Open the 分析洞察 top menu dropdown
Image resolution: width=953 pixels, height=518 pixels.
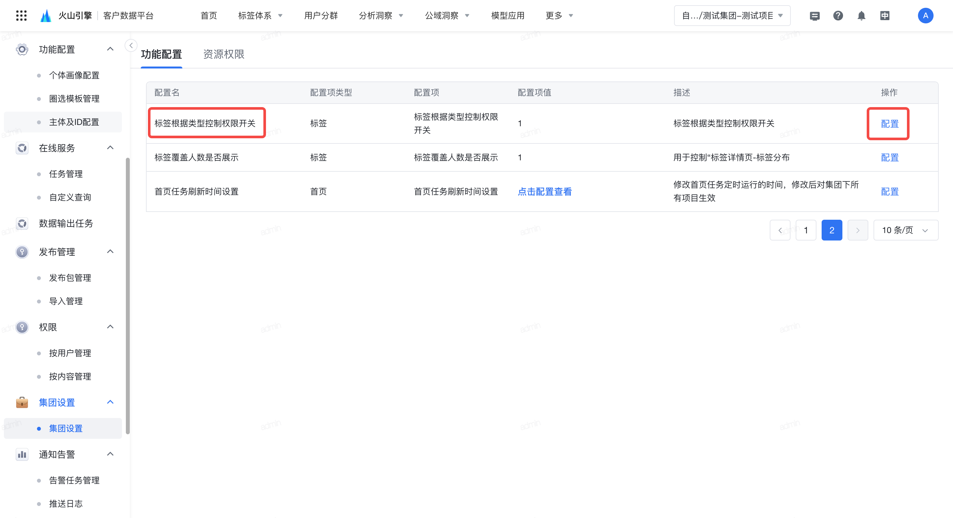tap(381, 16)
